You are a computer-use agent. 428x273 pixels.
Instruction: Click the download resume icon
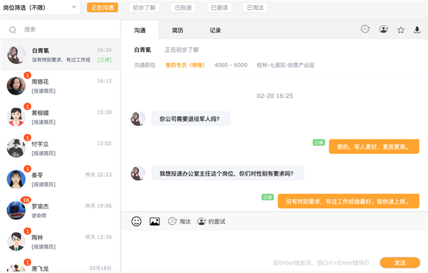[x=417, y=30]
